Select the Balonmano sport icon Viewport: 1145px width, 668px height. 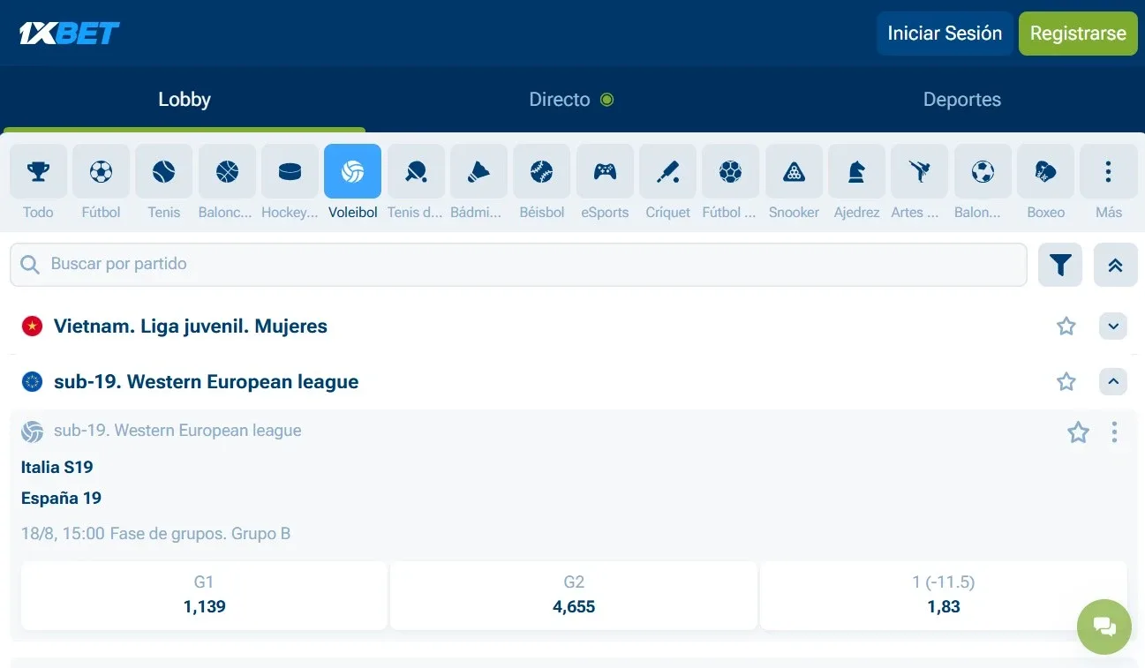983,171
